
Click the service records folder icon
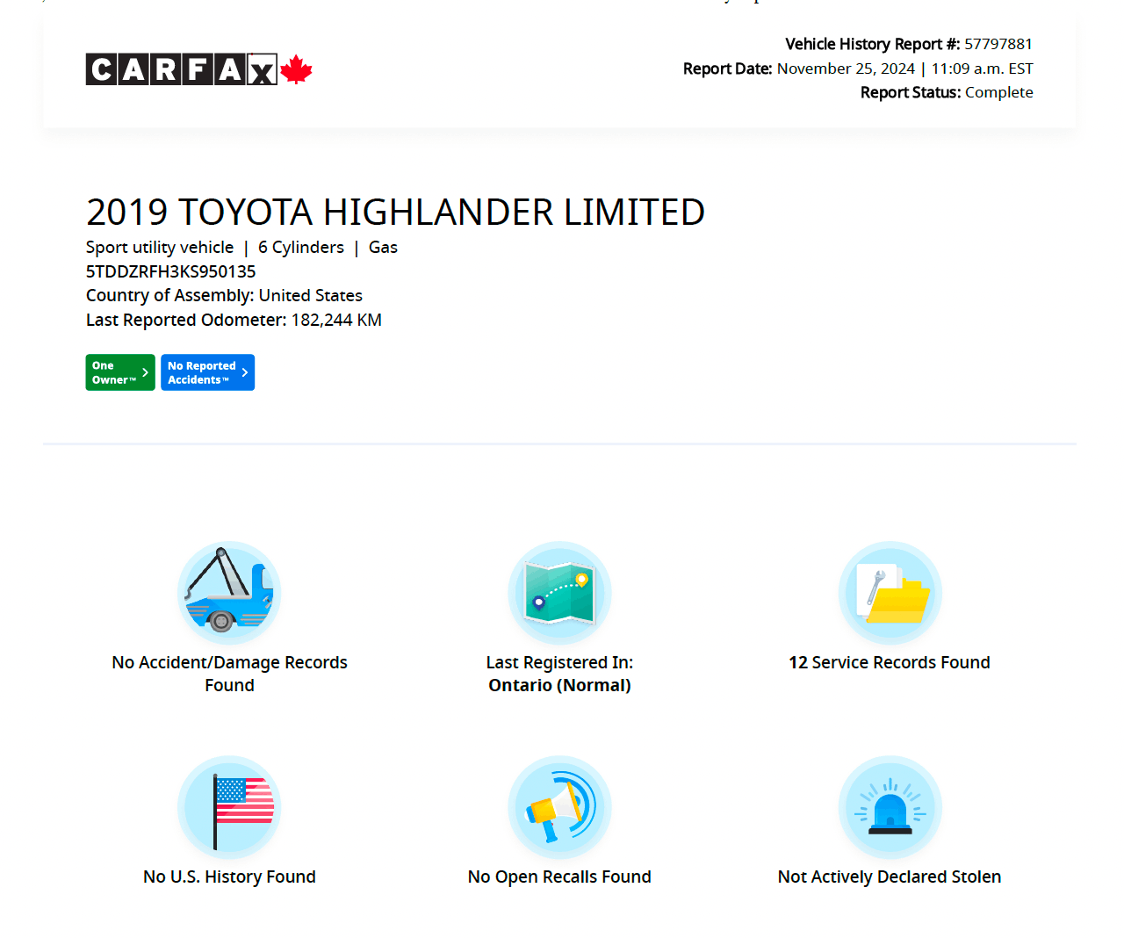point(890,593)
